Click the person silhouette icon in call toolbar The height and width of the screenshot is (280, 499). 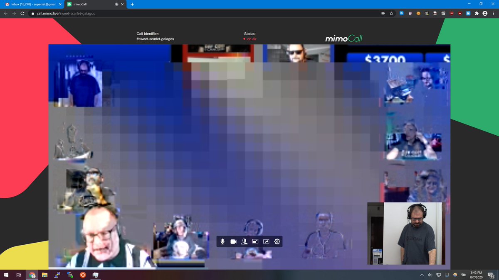[244, 241]
